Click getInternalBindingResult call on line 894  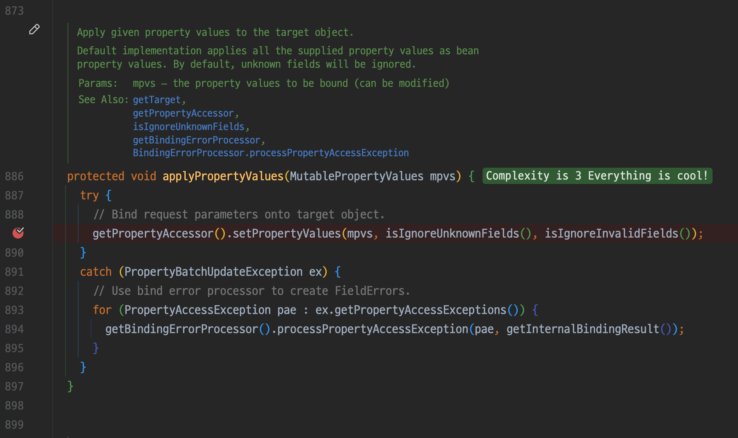click(583, 329)
